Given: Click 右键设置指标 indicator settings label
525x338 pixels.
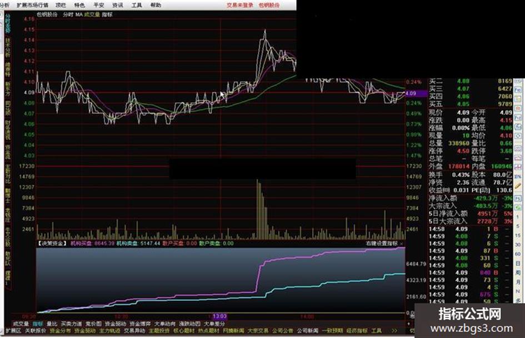Looking at the screenshot, I should [x=382, y=243].
